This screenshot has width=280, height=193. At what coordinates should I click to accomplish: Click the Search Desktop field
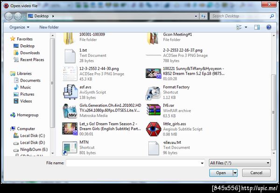click(240, 16)
